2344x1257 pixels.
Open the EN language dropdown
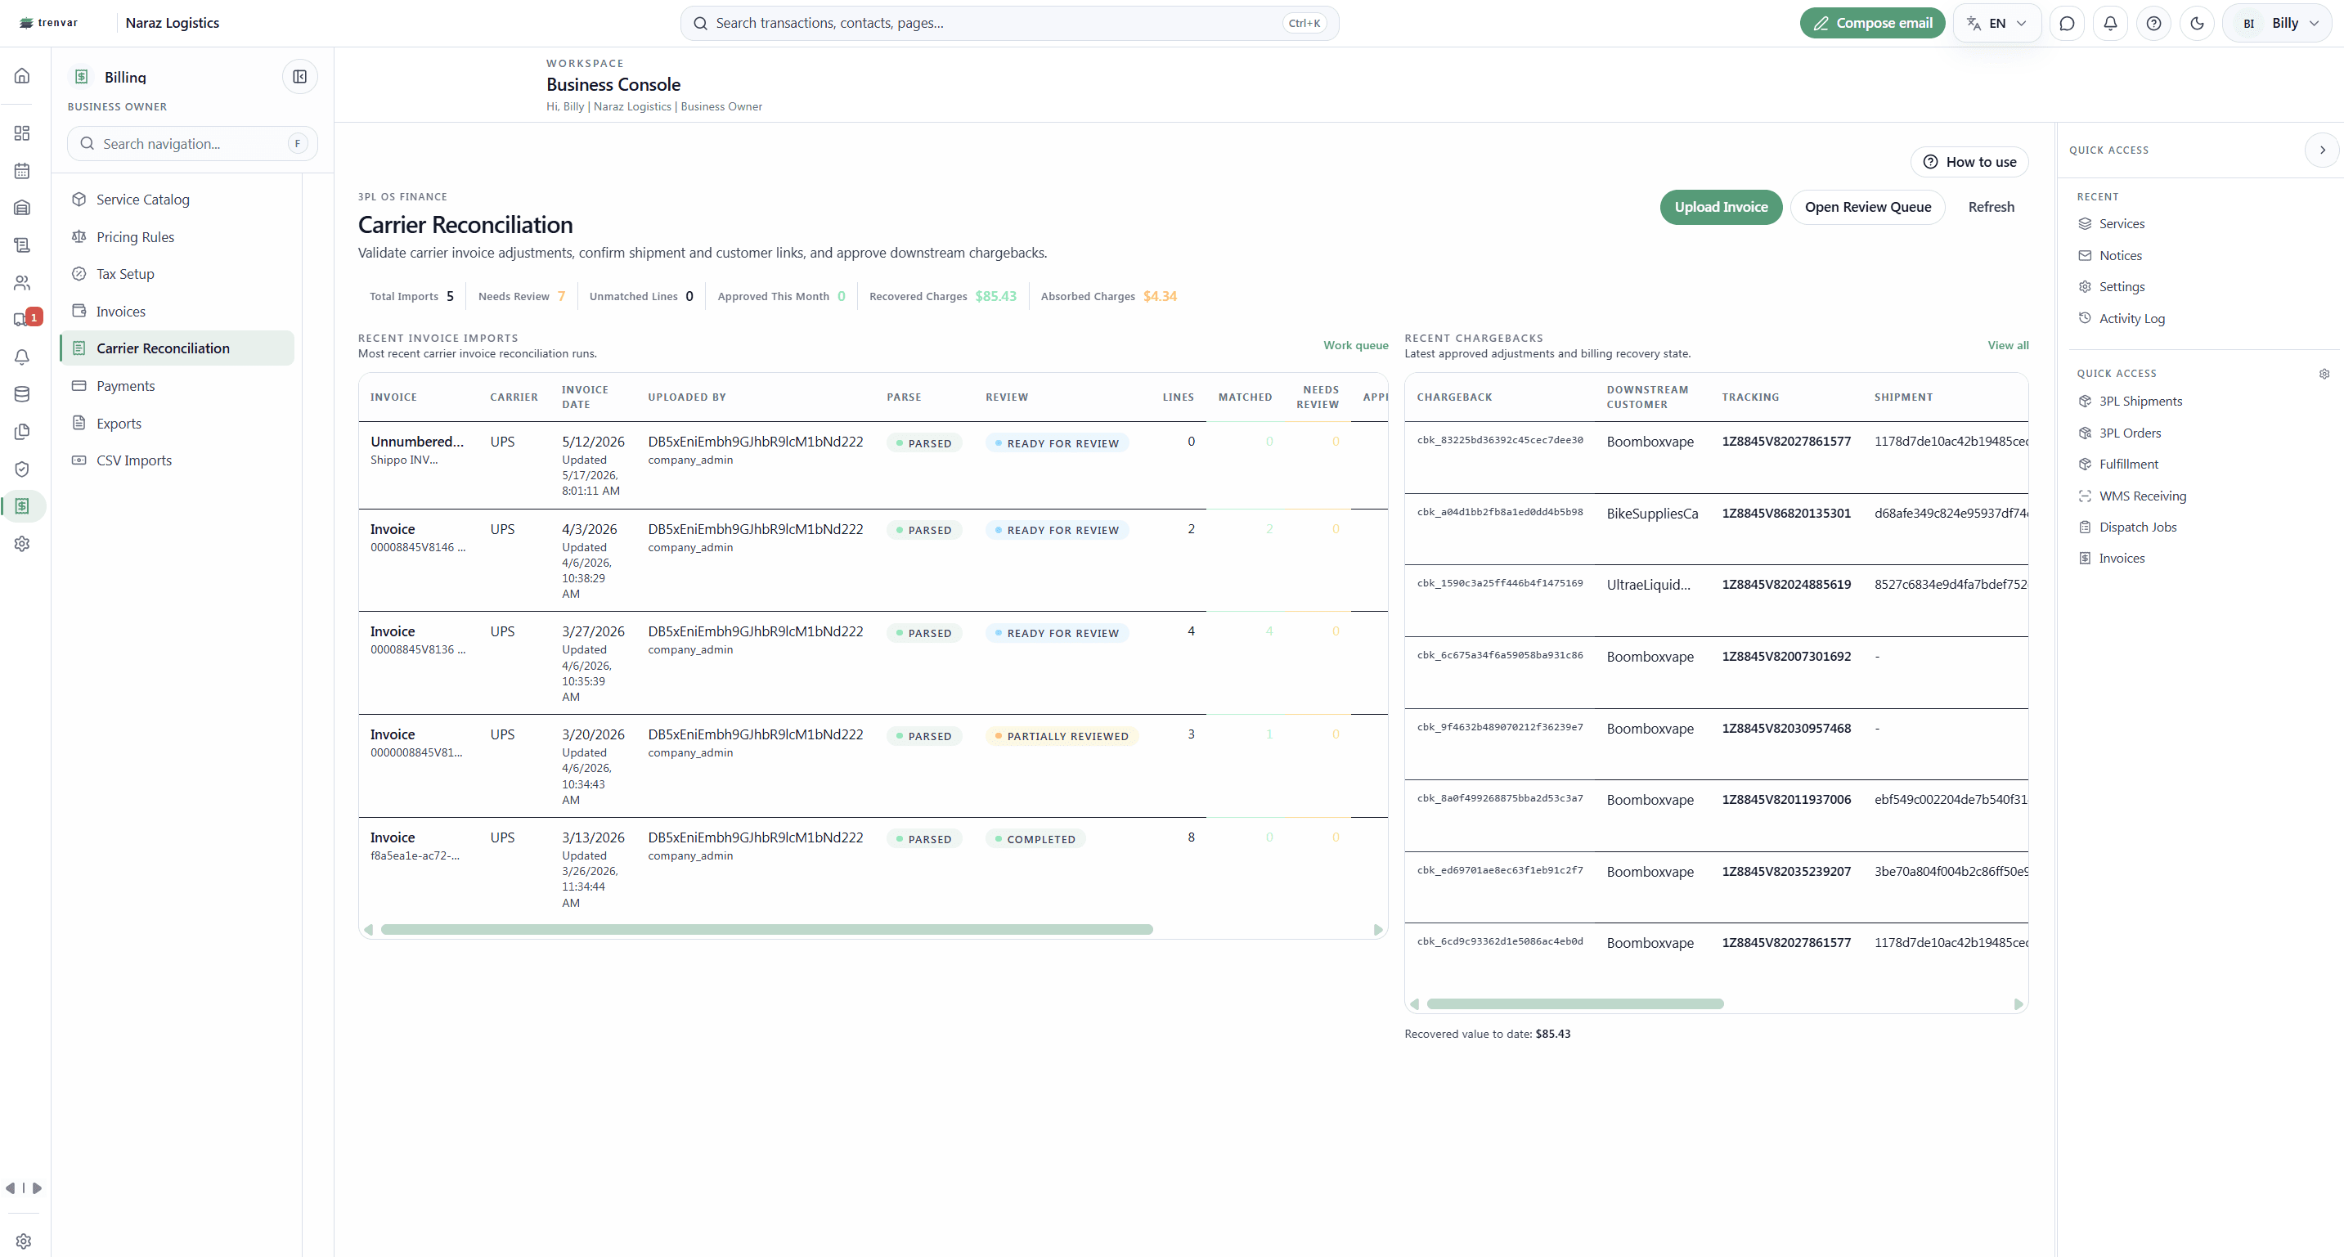(x=1996, y=24)
